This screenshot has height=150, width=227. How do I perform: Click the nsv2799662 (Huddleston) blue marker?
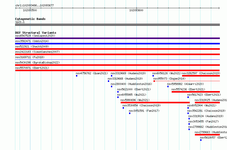189,129
